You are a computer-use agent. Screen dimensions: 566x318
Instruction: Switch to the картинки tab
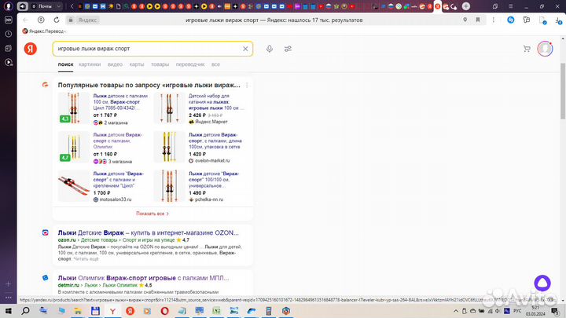(x=90, y=64)
